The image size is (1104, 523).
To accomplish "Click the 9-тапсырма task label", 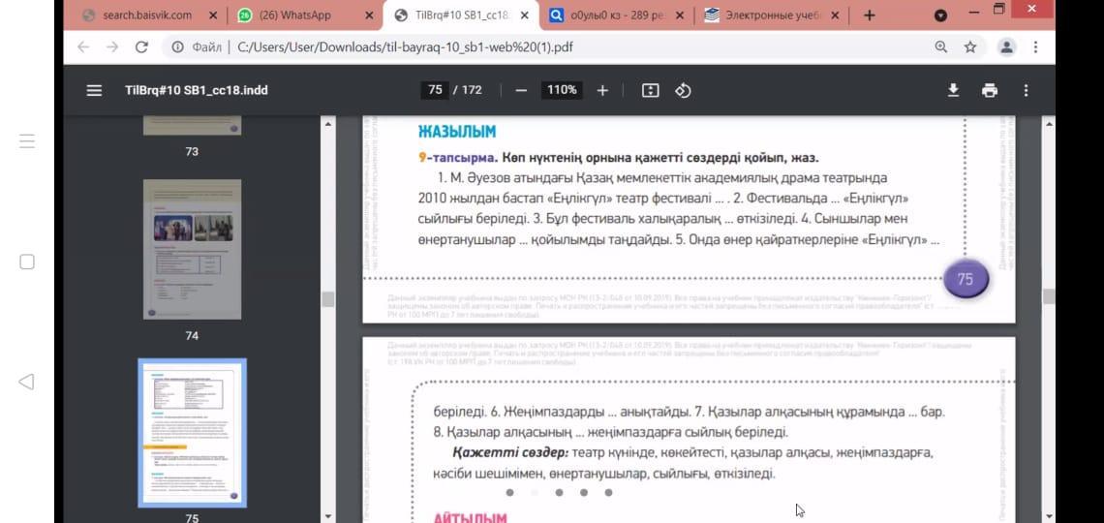I will coord(458,158).
